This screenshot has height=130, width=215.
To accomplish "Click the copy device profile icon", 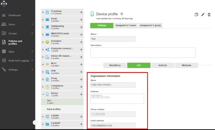I will click(x=196, y=15).
